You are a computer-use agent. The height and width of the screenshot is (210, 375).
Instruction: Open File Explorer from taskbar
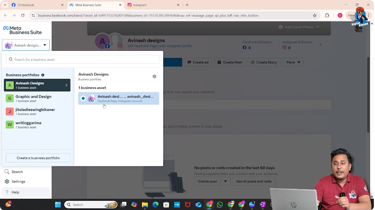coord(145,205)
